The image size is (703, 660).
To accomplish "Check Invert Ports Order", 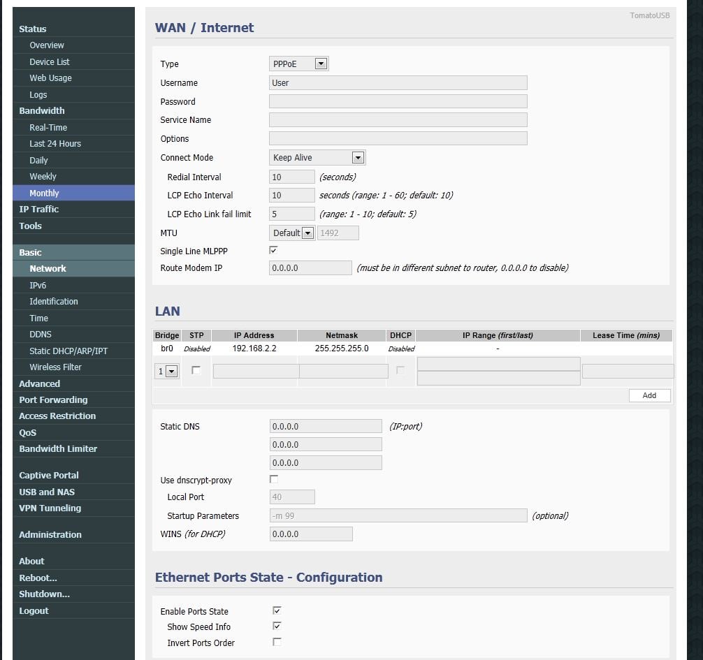I will (277, 642).
